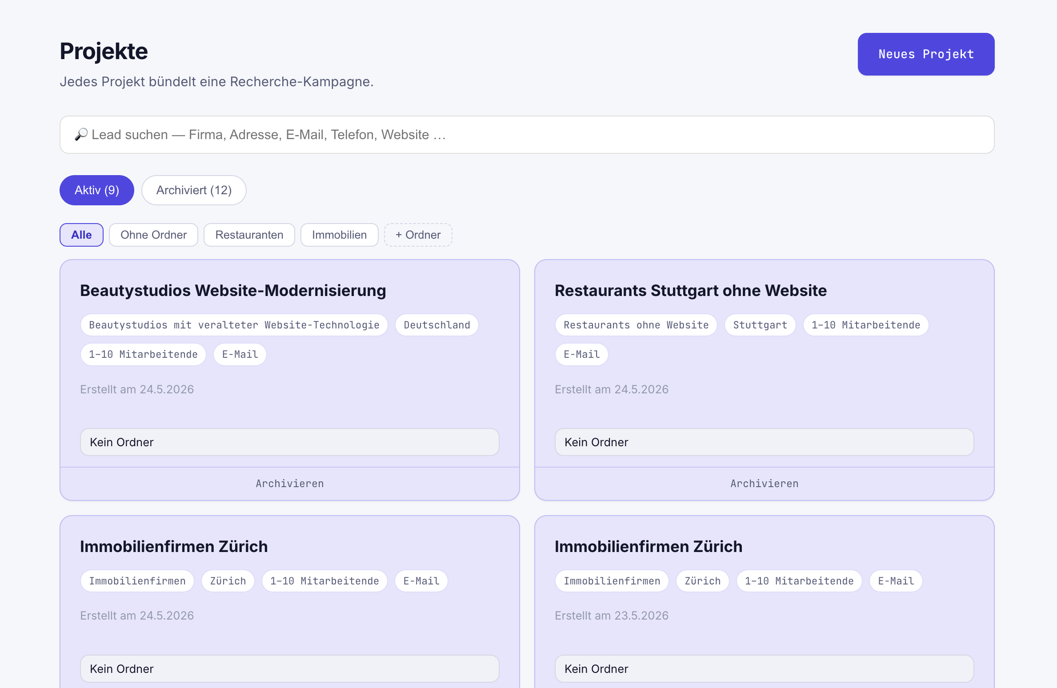Open the Beautystudios Website-Modernisierung project
Screen dimensions: 1057x688
point(233,290)
